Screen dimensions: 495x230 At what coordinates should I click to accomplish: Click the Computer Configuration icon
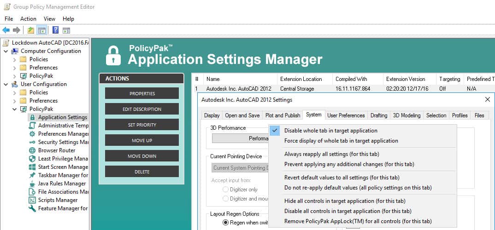click(15, 51)
